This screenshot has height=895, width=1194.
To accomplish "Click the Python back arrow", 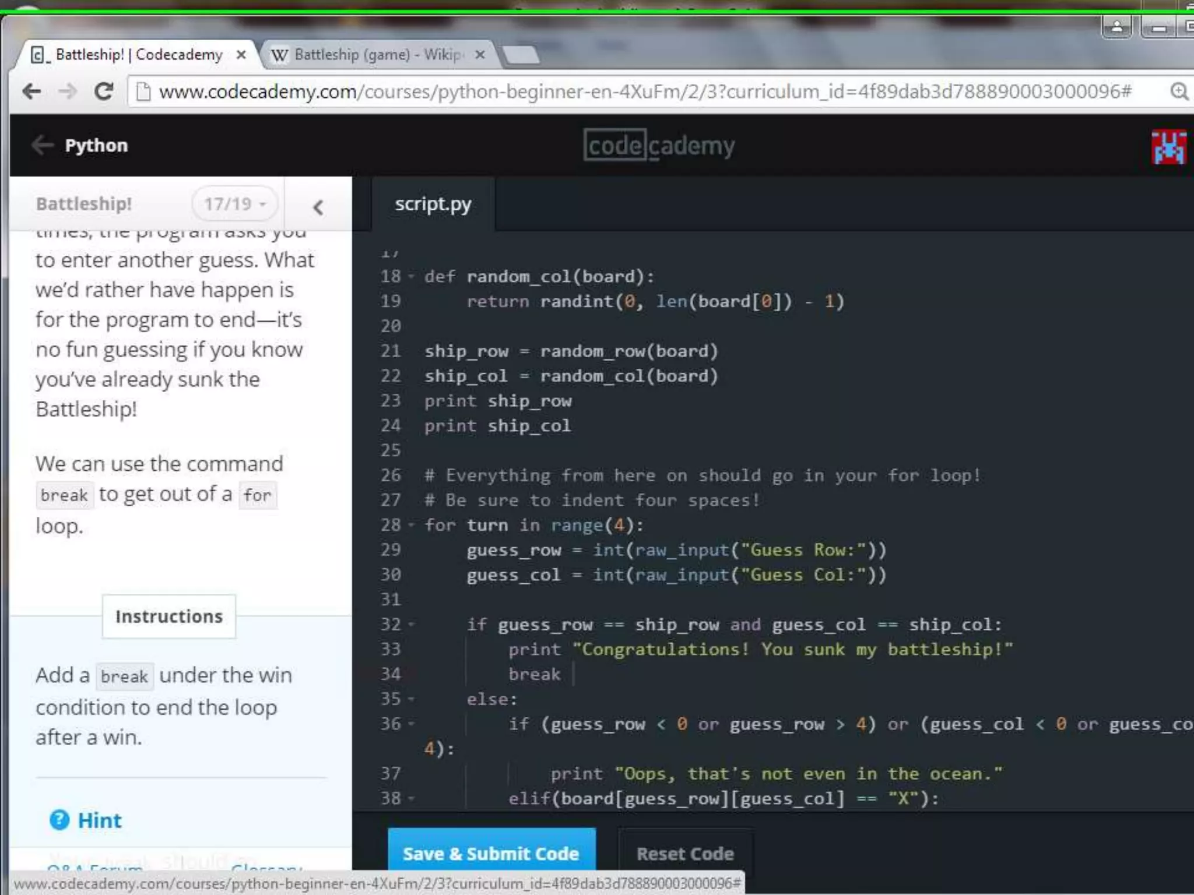I will pos(43,145).
